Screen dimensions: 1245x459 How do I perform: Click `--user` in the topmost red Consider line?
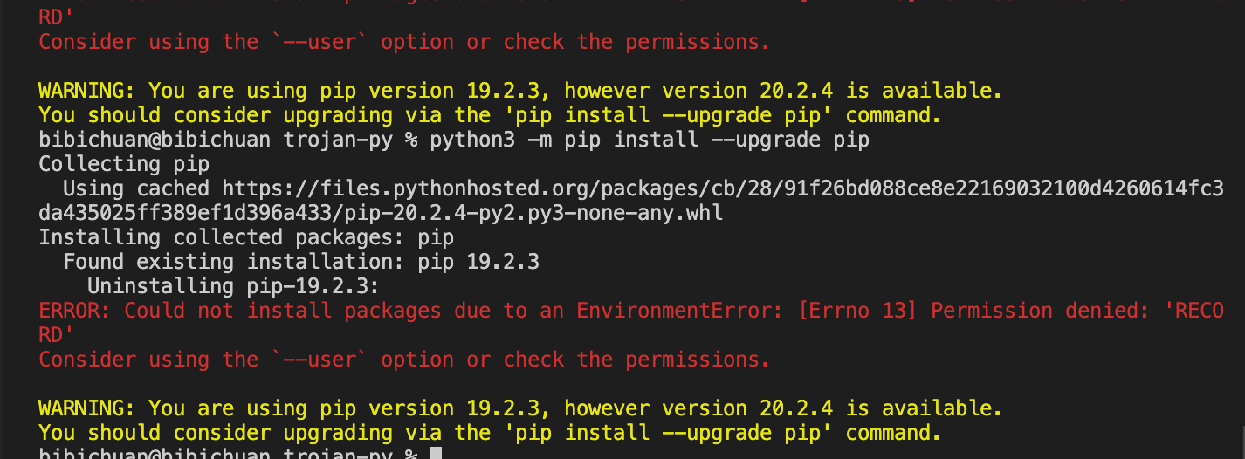point(320,42)
